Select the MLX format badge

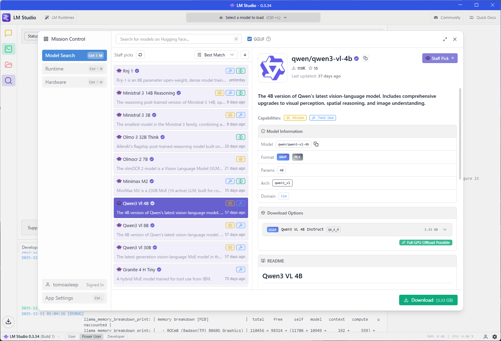coord(297,157)
